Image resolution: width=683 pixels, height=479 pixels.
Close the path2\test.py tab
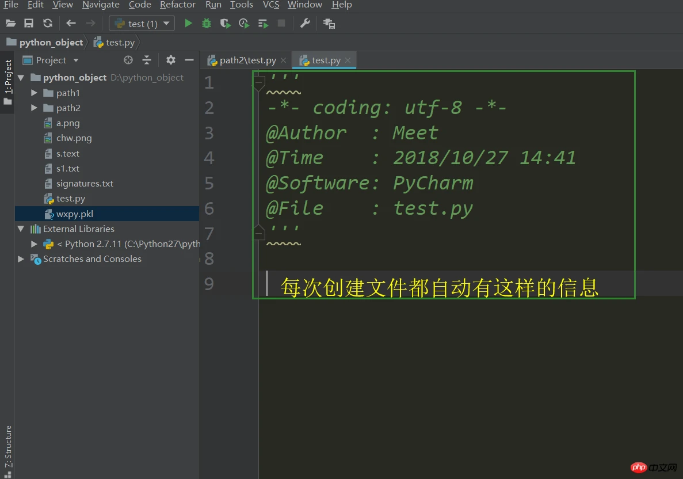click(x=283, y=60)
